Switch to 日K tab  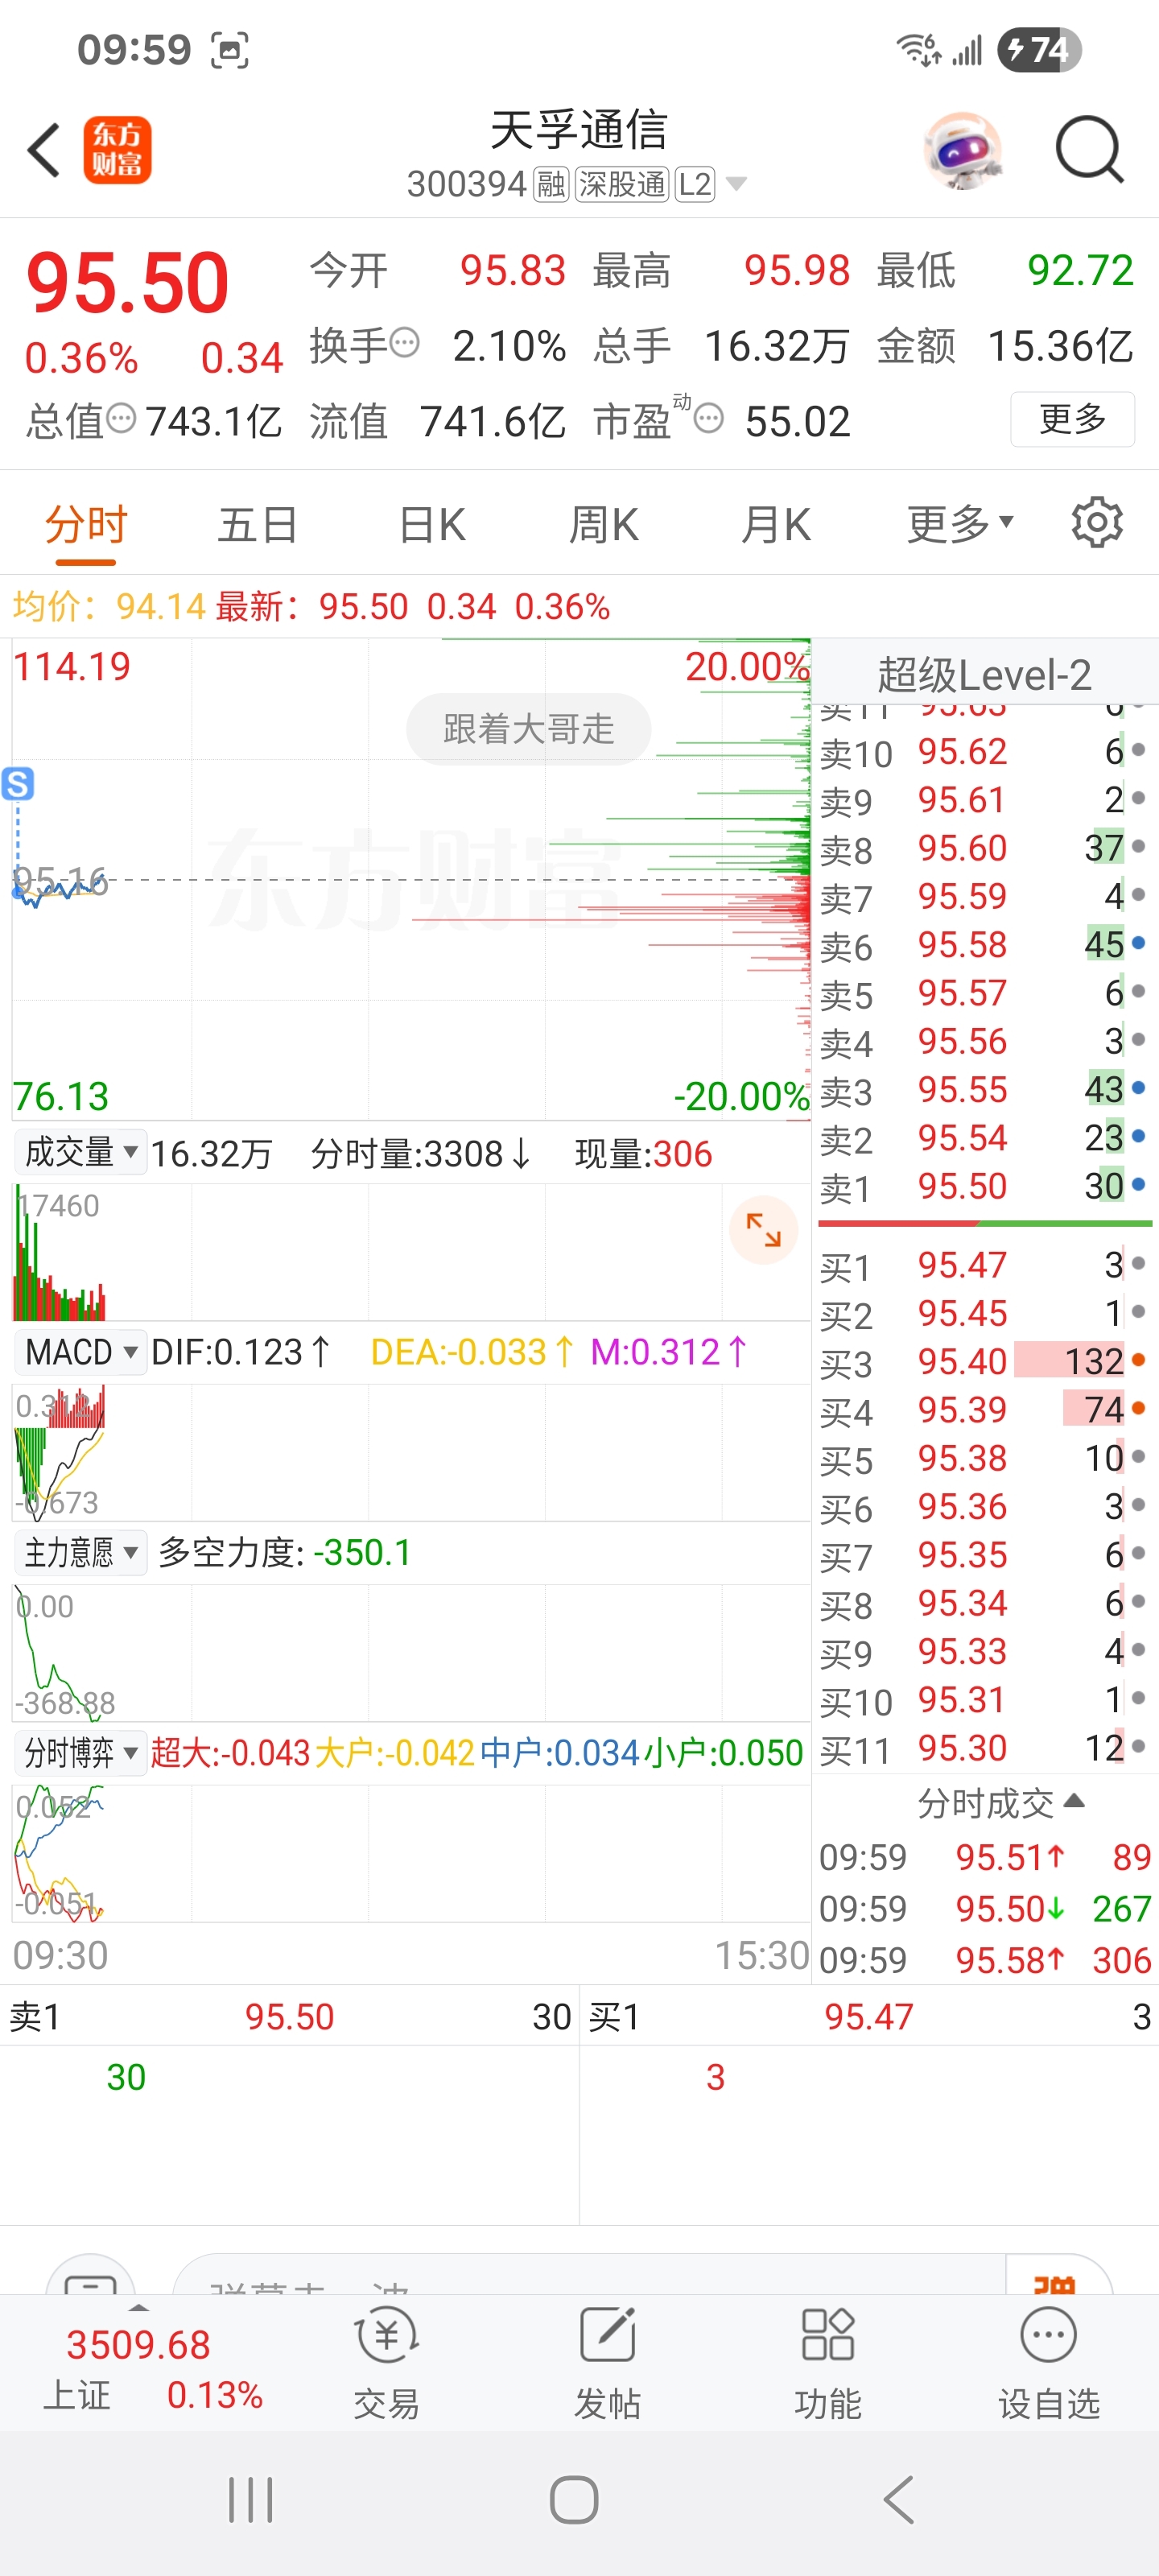pos(431,523)
